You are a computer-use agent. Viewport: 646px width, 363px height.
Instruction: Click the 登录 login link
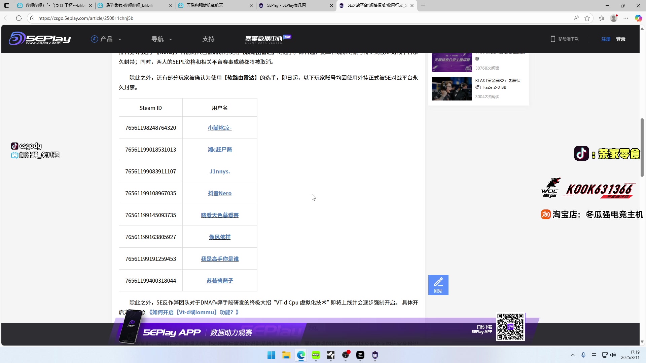point(620,39)
